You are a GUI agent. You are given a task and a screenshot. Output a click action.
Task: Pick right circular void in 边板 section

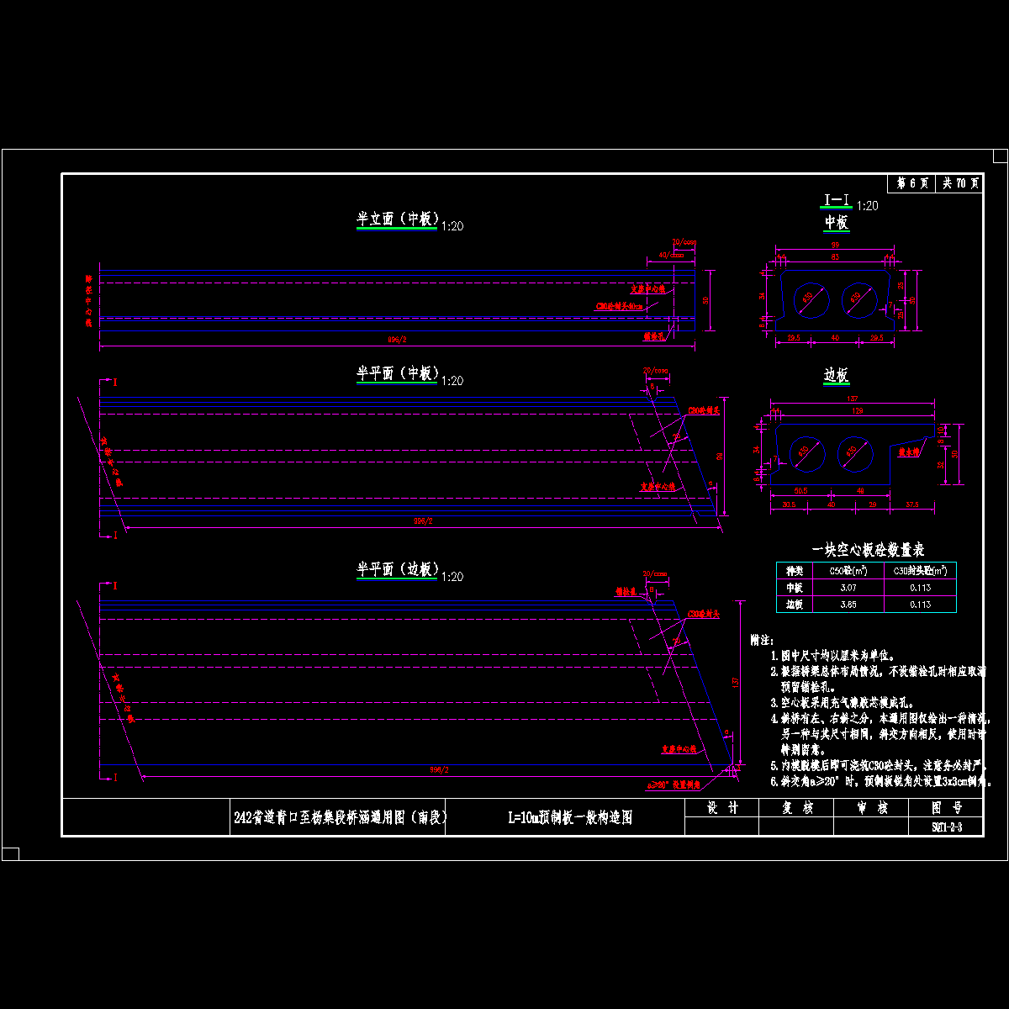click(855, 453)
